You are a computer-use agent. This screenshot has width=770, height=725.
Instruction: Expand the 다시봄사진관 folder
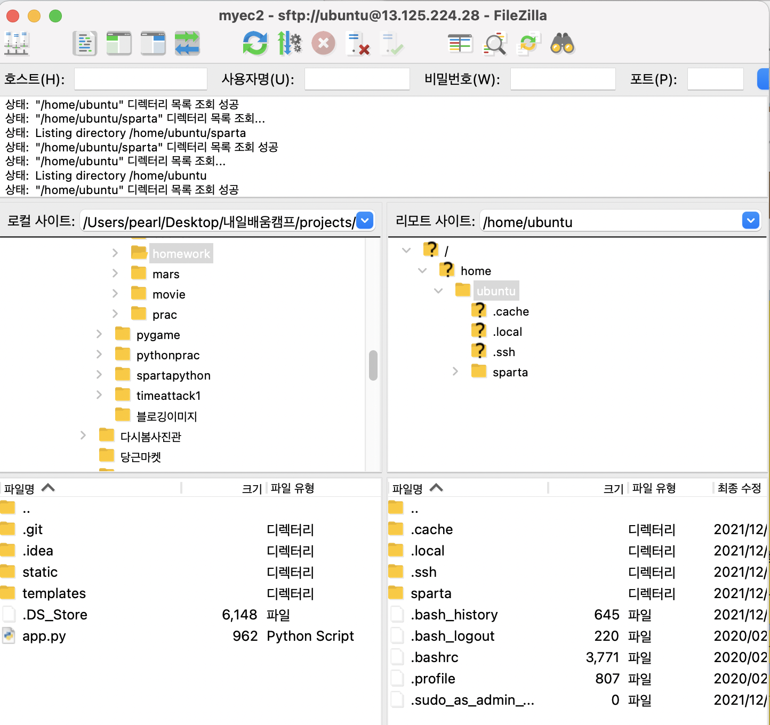(83, 436)
